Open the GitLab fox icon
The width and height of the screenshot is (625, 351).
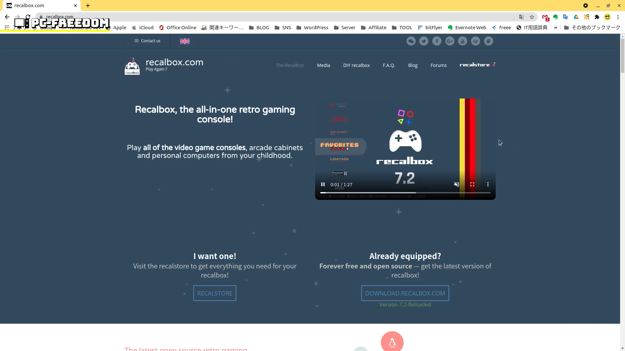click(x=475, y=41)
